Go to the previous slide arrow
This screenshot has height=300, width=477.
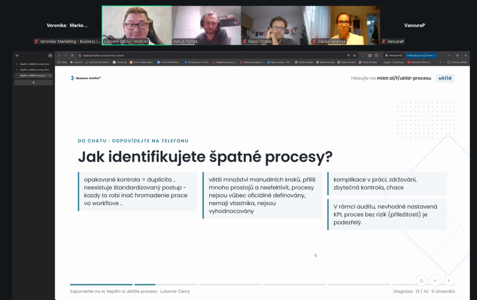pyautogui.click(x=435, y=280)
